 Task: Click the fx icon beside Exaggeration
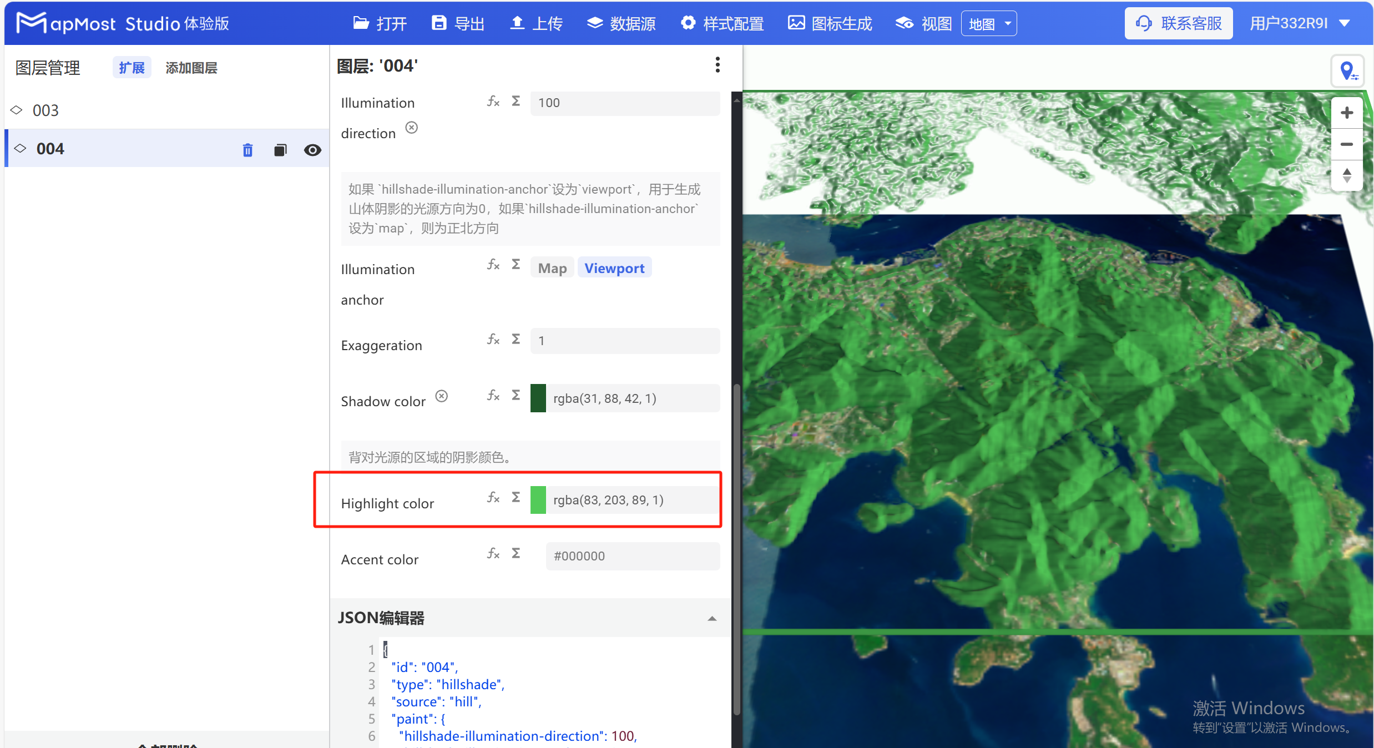493,339
